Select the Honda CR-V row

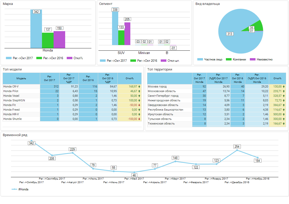[72, 86]
